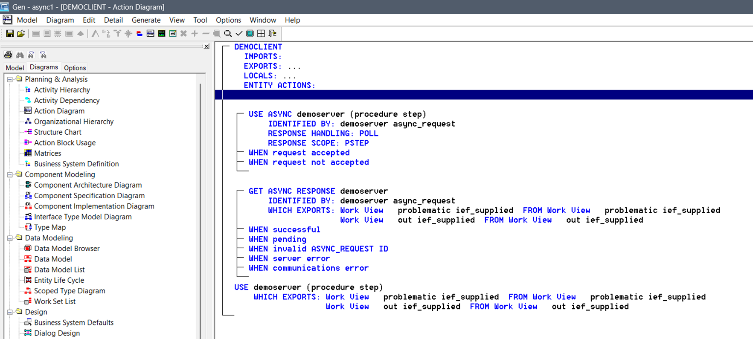753x339 pixels.
Task: Select Action Block Usage in tree
Action: (x=64, y=143)
